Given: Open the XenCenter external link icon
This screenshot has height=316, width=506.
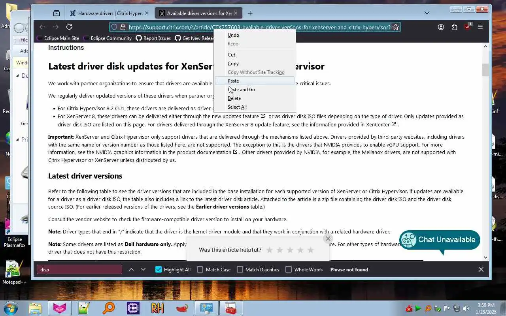Looking at the screenshot, I should 394,124.
